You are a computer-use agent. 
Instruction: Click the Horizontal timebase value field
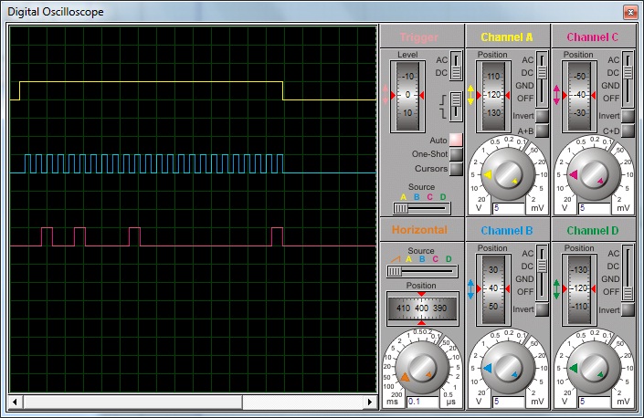coord(421,401)
